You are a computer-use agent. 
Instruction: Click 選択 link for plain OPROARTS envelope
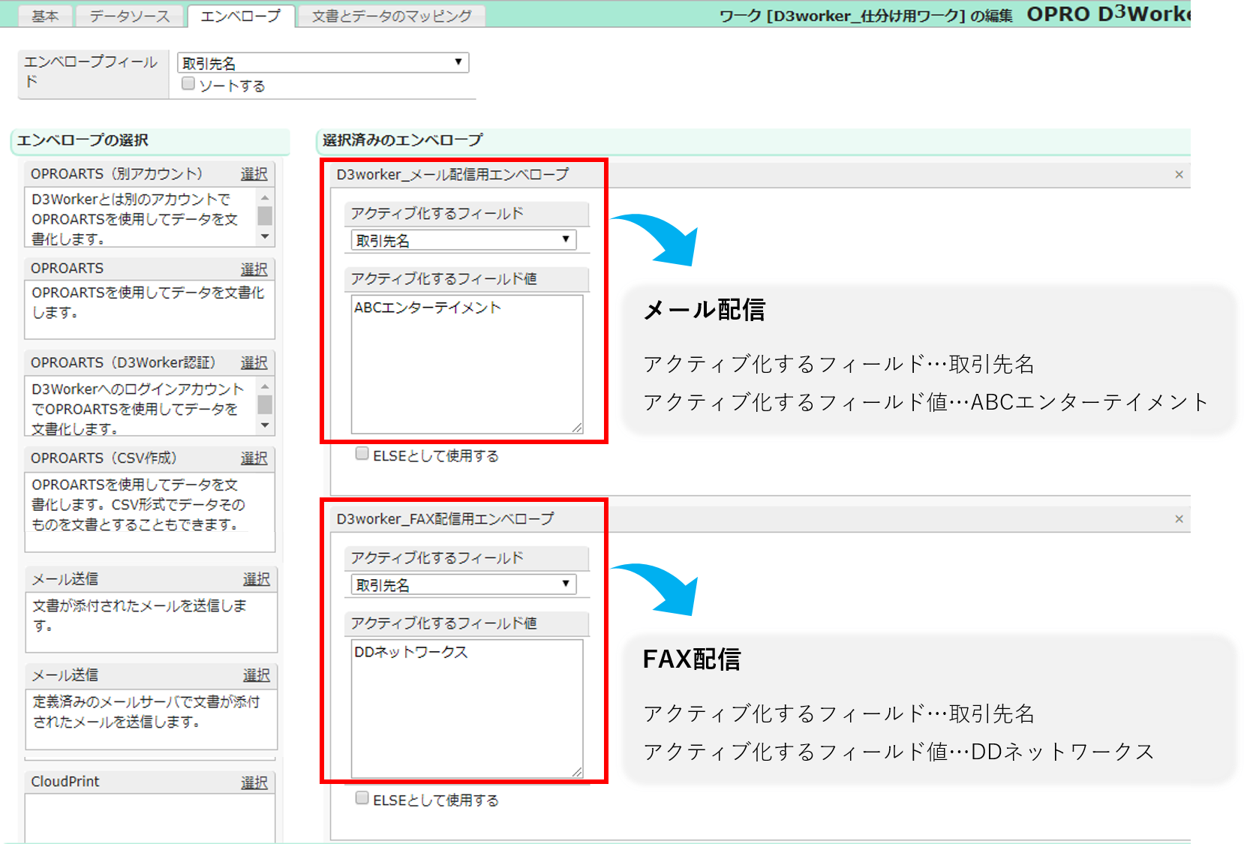point(254,269)
